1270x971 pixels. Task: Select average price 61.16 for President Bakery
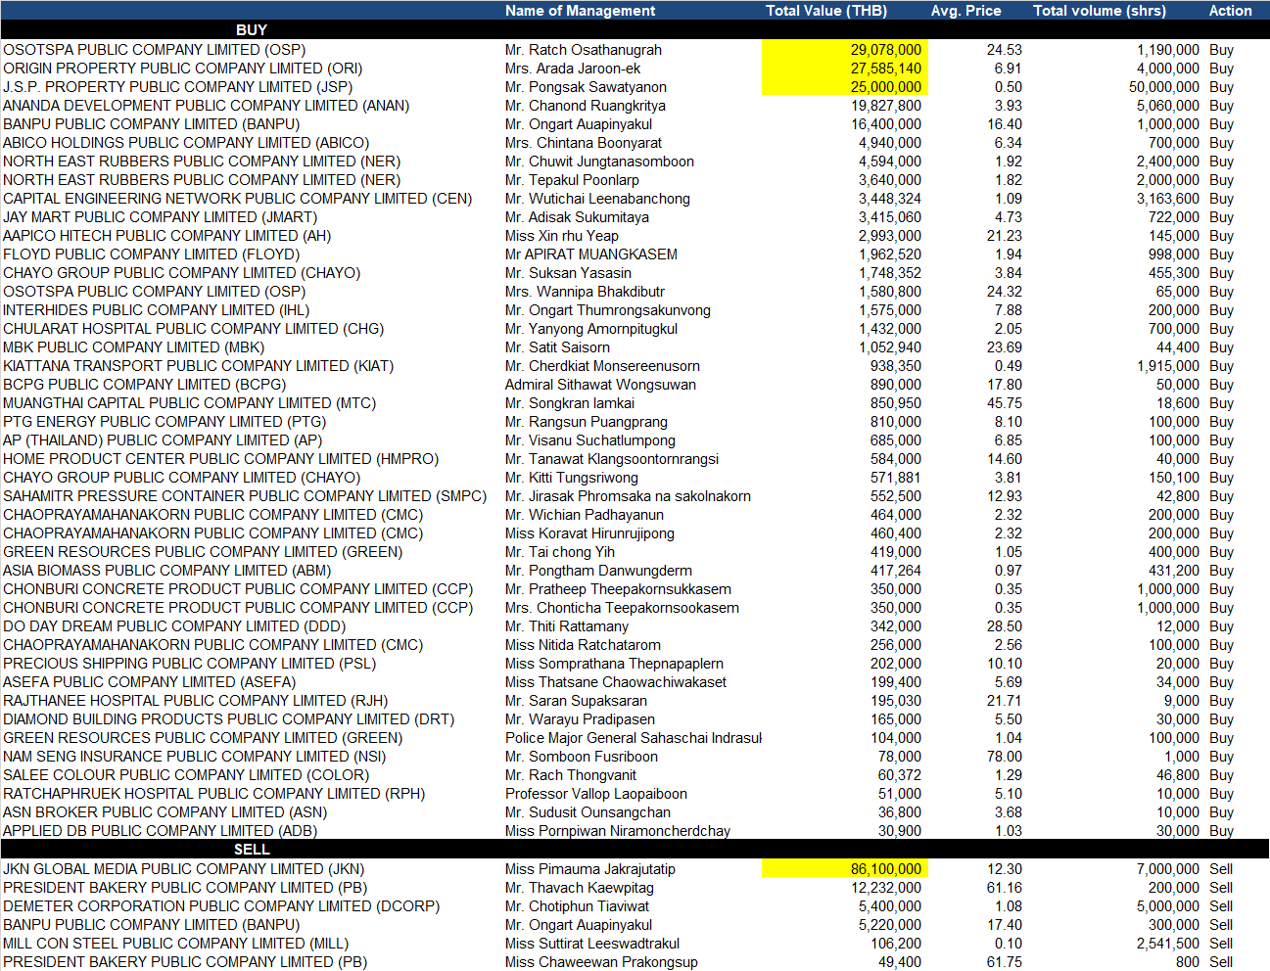(1005, 888)
